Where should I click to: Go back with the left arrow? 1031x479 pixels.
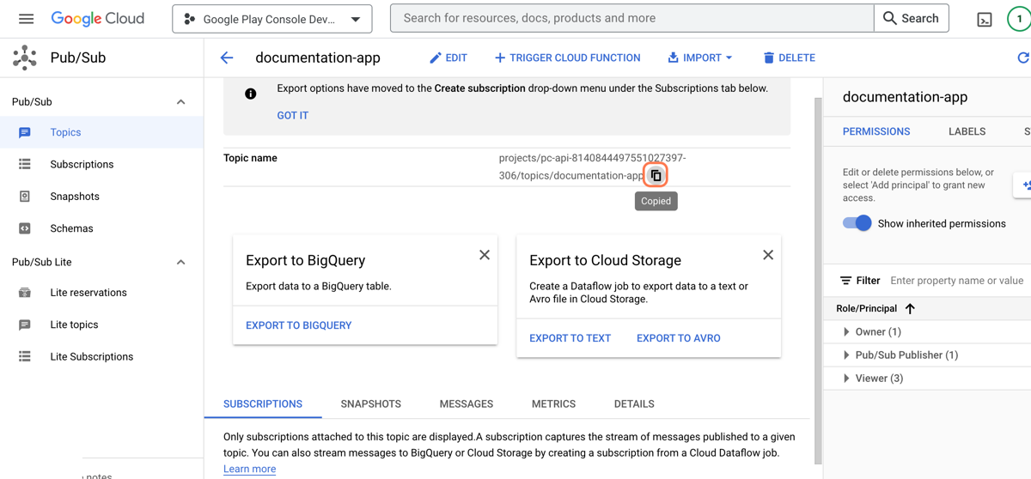(227, 58)
